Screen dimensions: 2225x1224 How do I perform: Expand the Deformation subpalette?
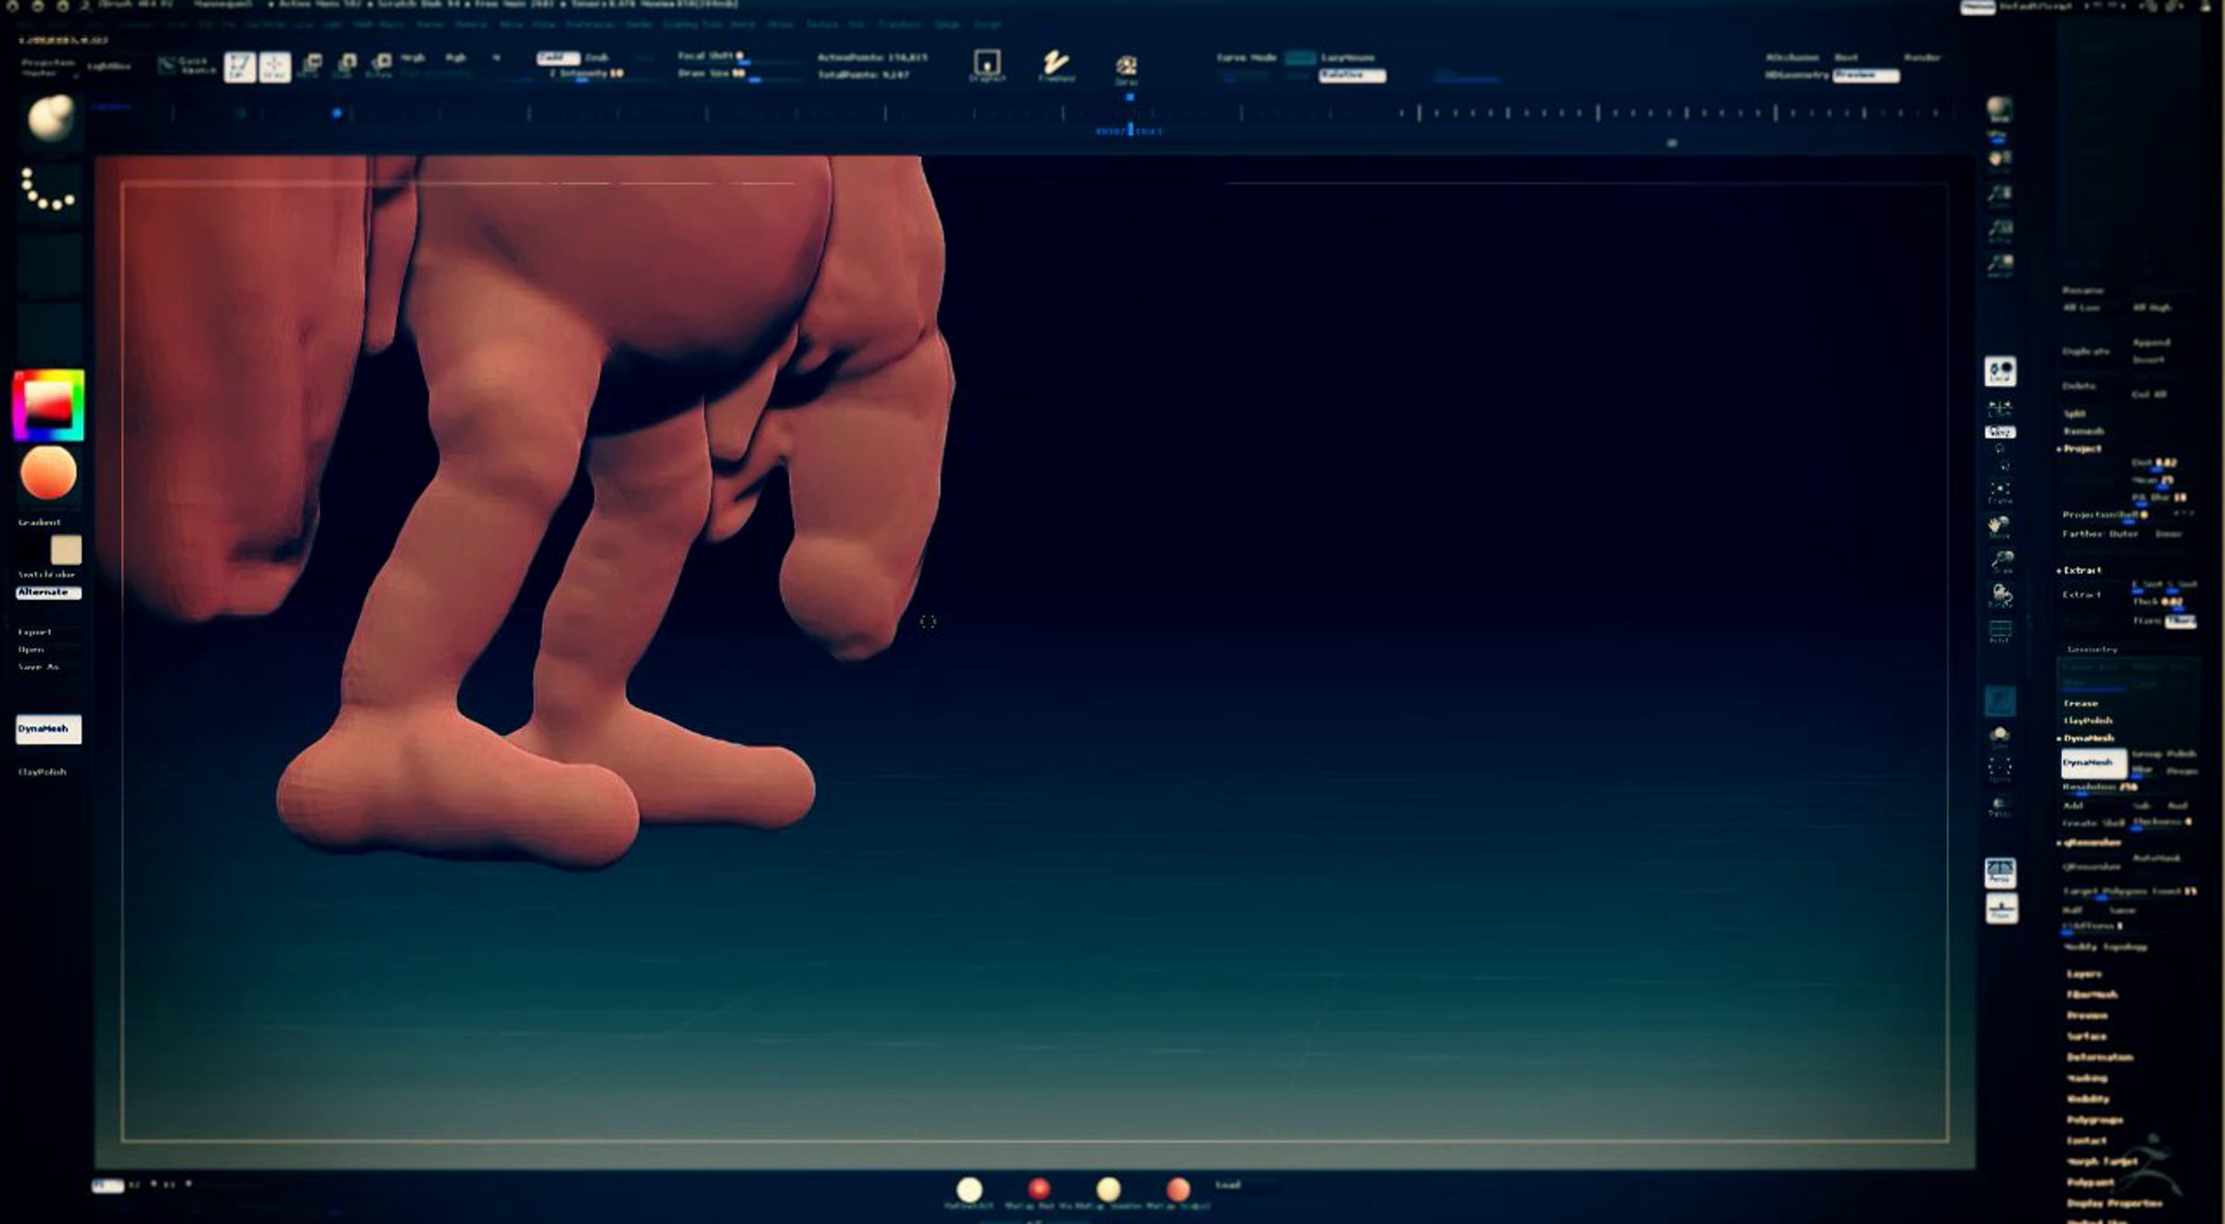[2099, 1057]
